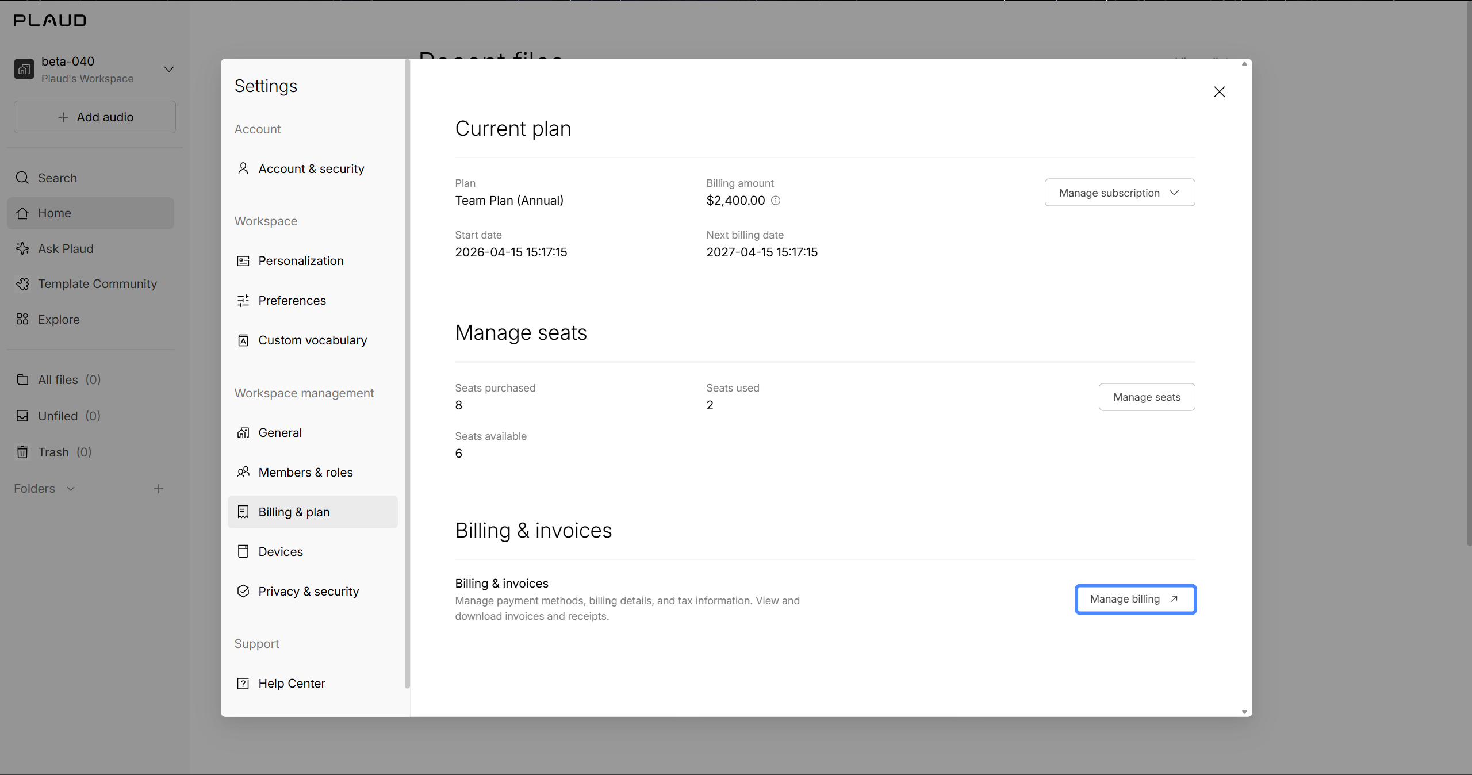Click the PLAUD logo
The height and width of the screenshot is (775, 1472).
[50, 21]
